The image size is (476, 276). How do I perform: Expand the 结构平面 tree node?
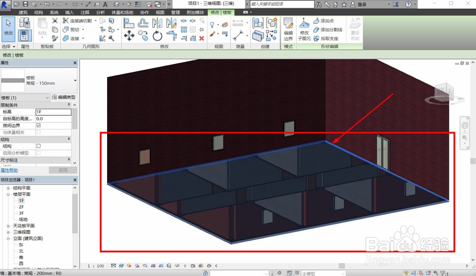click(x=8, y=188)
